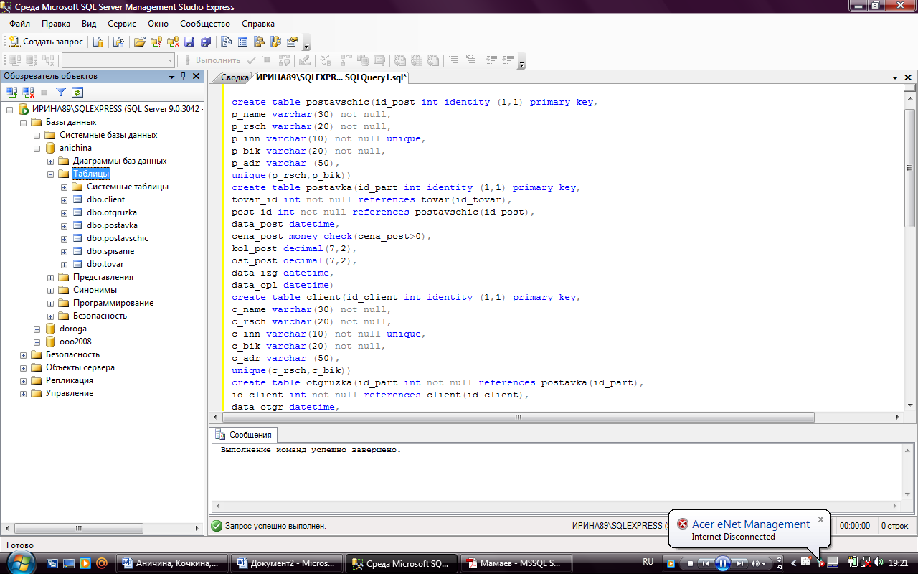Click the query editor horizontal scrollbar
This screenshot has width=918, height=574.
(x=519, y=417)
